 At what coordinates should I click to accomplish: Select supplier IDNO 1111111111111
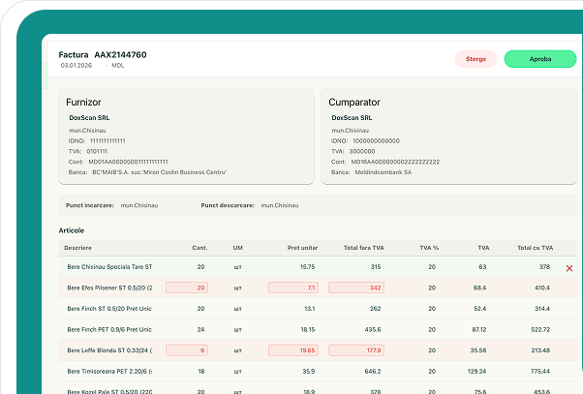[x=107, y=141]
